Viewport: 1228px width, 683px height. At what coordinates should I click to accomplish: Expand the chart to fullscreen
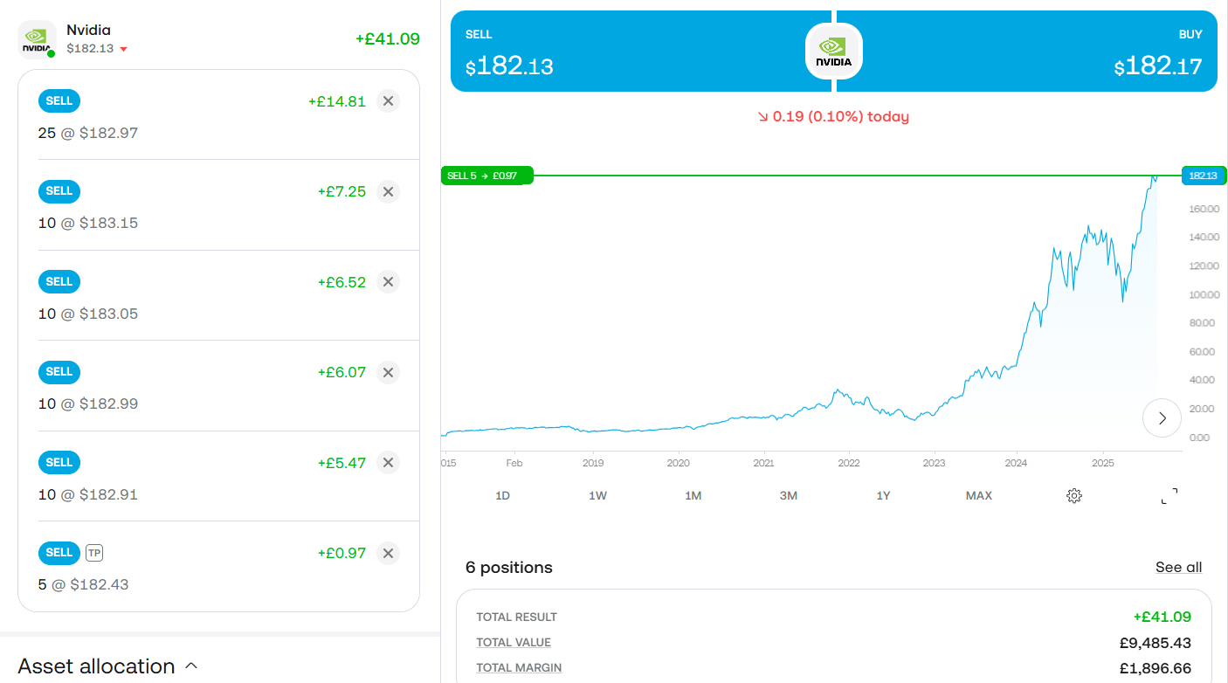click(1169, 496)
